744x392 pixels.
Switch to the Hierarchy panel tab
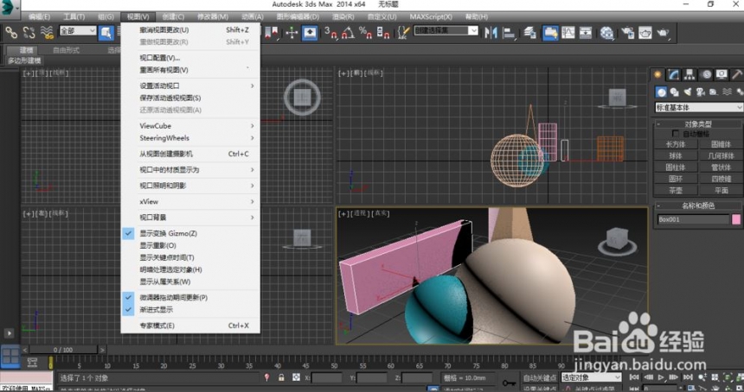tap(689, 74)
